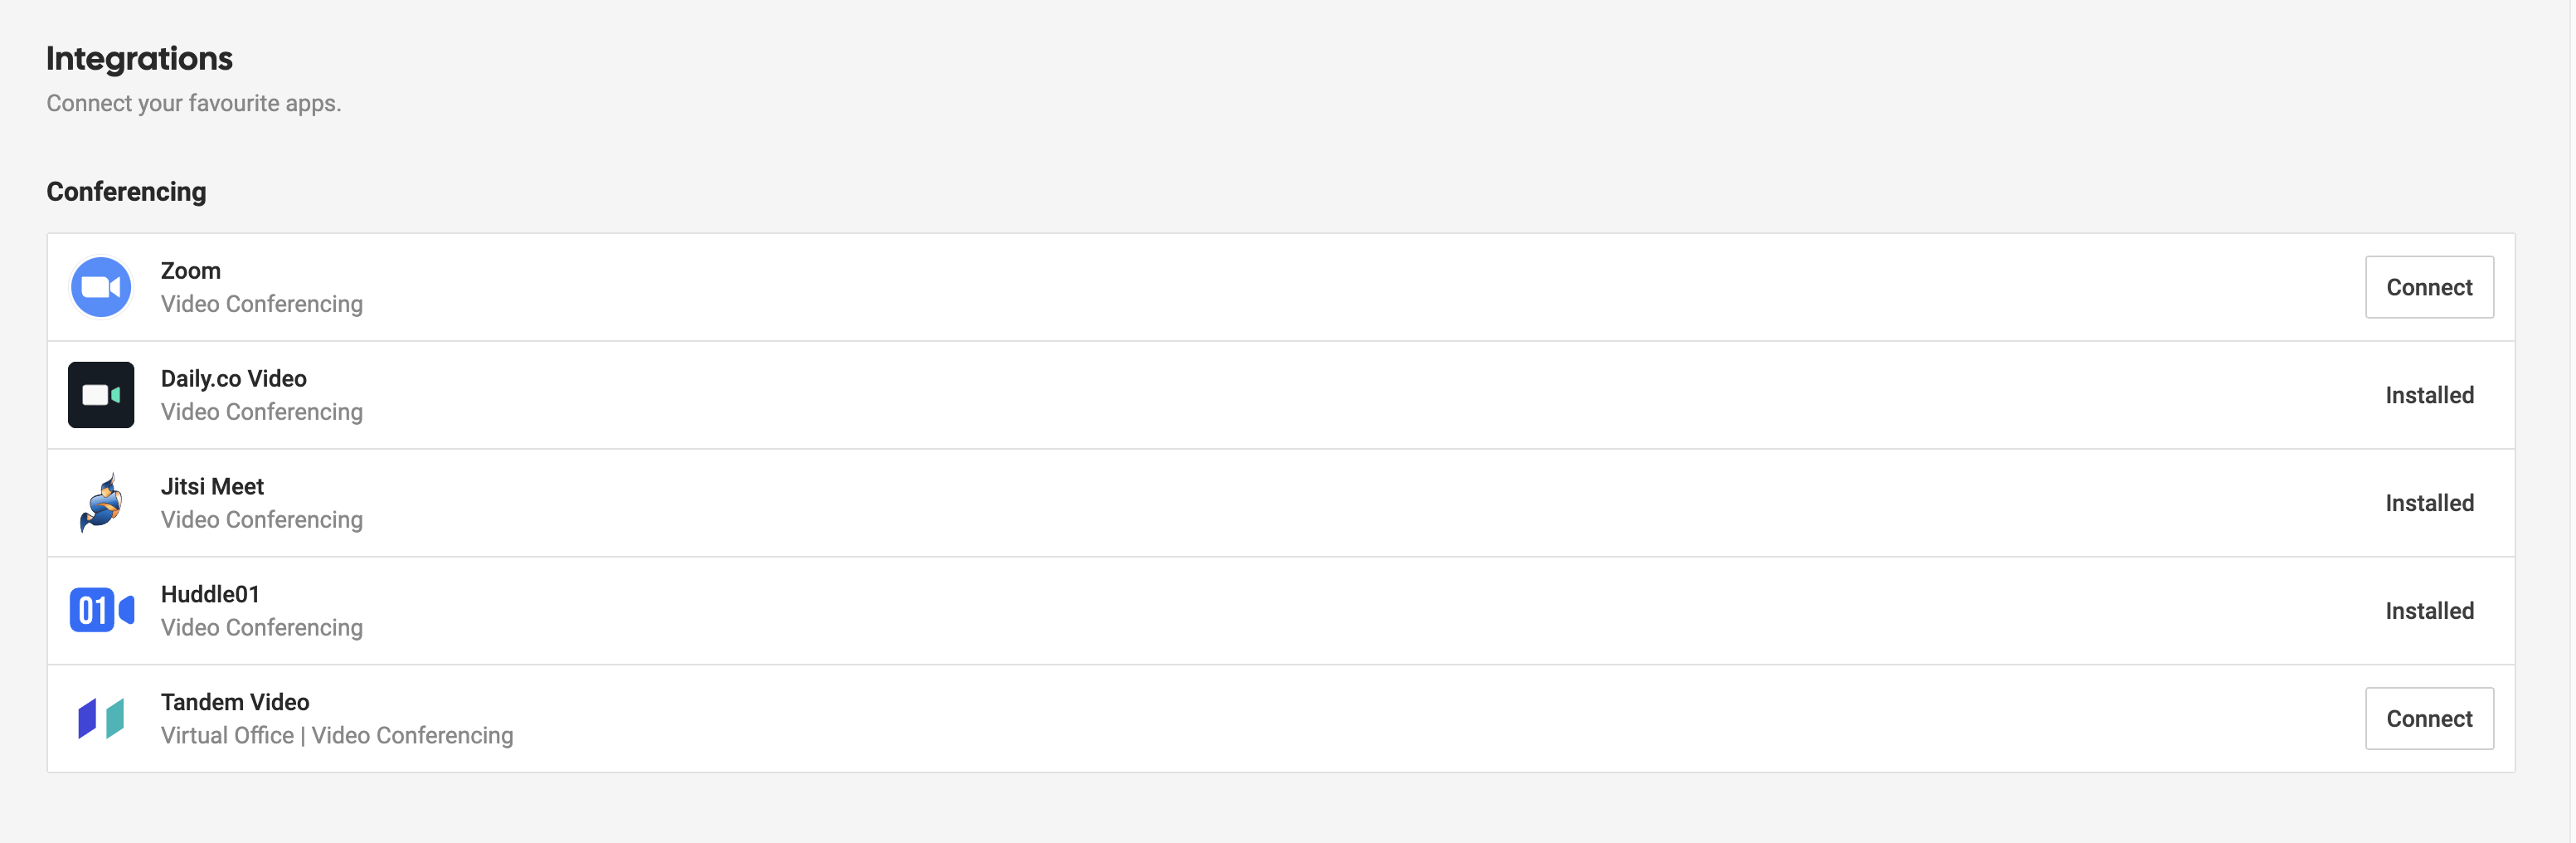Open the Daily.co Video title
This screenshot has width=2576, height=843.
(x=233, y=379)
